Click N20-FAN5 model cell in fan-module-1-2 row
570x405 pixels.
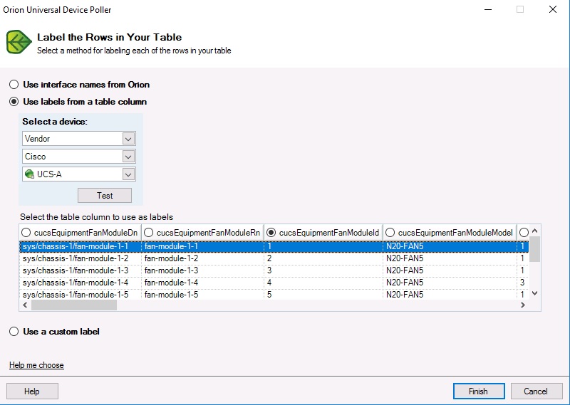point(450,258)
